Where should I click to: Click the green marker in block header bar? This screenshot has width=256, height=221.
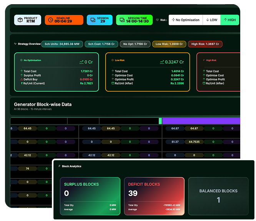160,121
